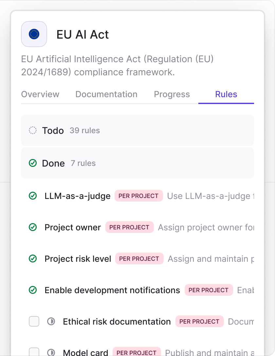Click the PER PROJECT badge on Project owner

[129, 227]
